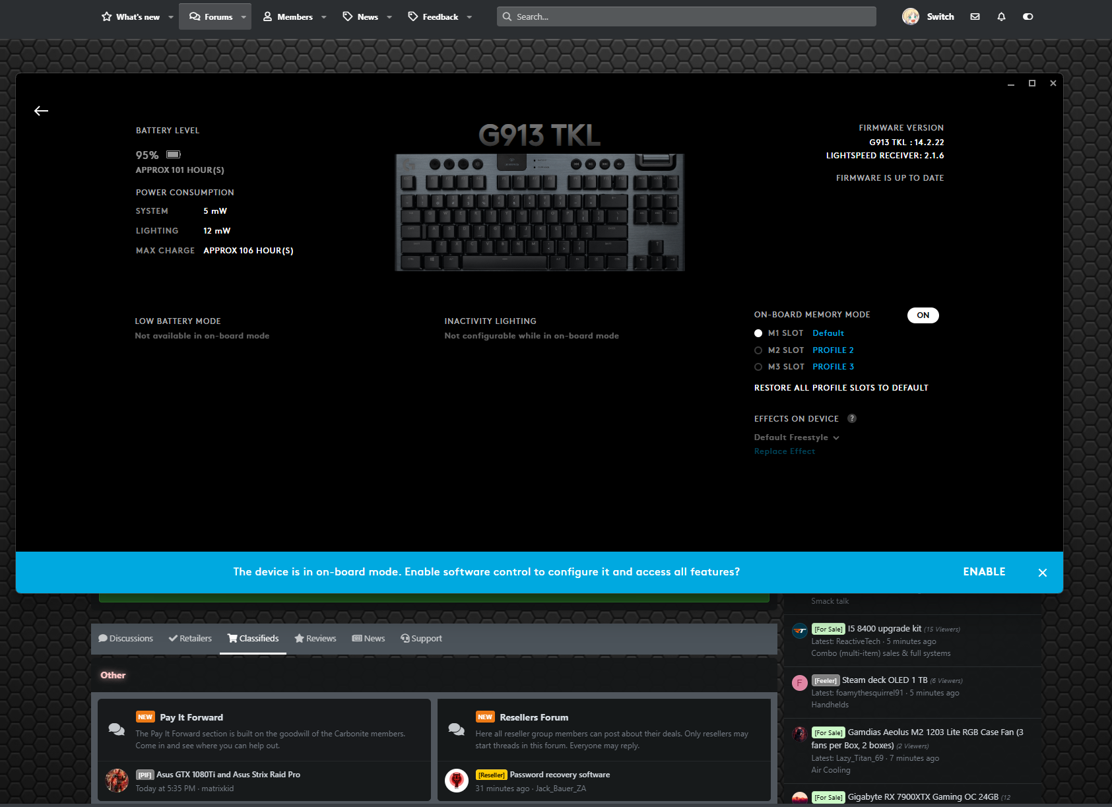Click the Steam deck OLED poster avatar F

click(x=800, y=682)
